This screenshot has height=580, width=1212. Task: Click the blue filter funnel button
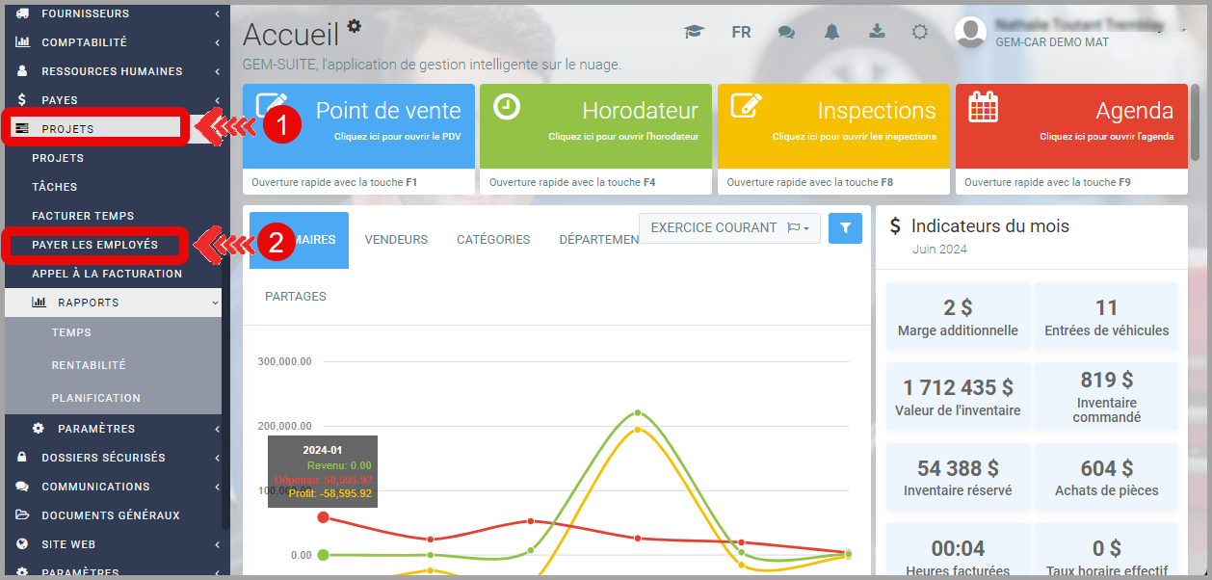pos(845,228)
